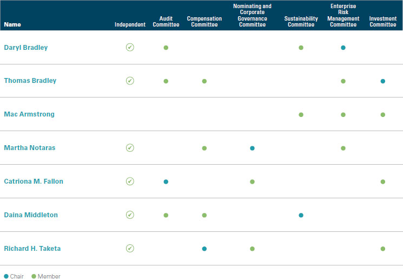Screen dimensions: 403x279
Task: Click Mac Armstrong's Sustainability member dot
Action: click(x=301, y=115)
